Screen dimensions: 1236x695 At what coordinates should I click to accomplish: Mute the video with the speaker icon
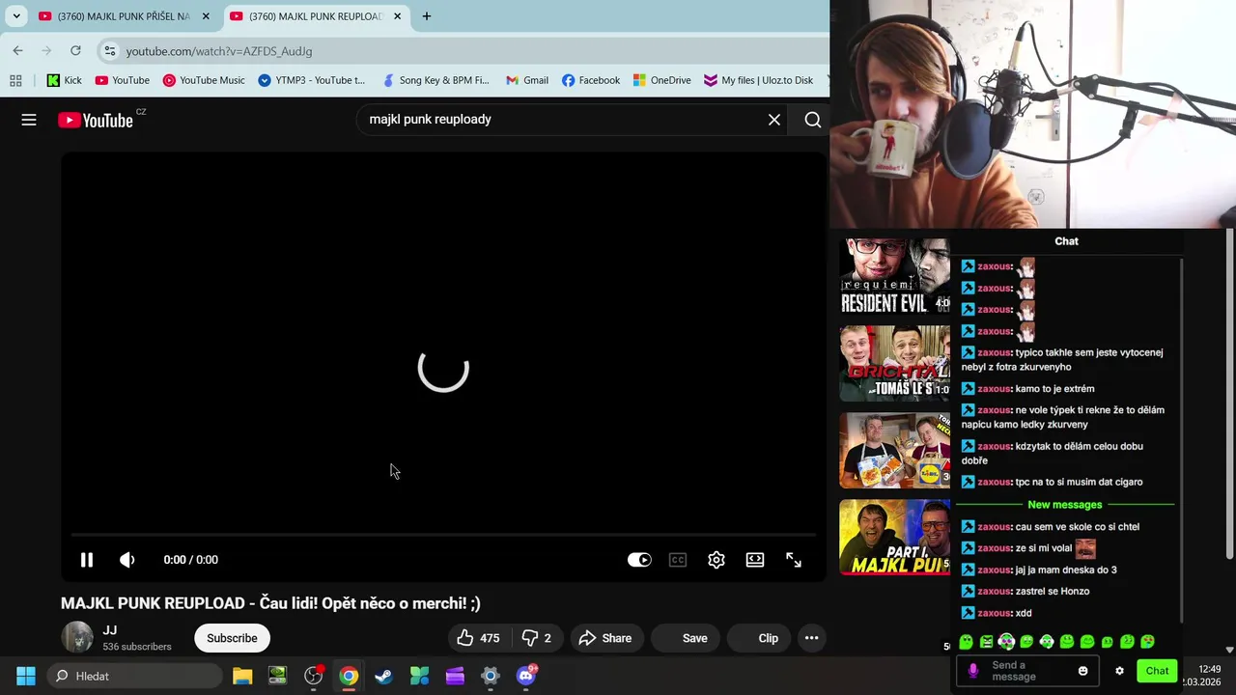click(x=126, y=560)
